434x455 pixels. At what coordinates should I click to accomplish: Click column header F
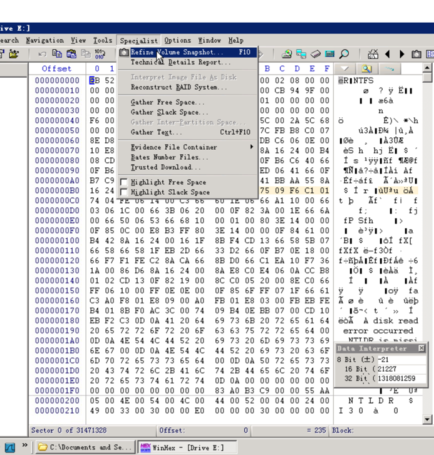(x=327, y=69)
